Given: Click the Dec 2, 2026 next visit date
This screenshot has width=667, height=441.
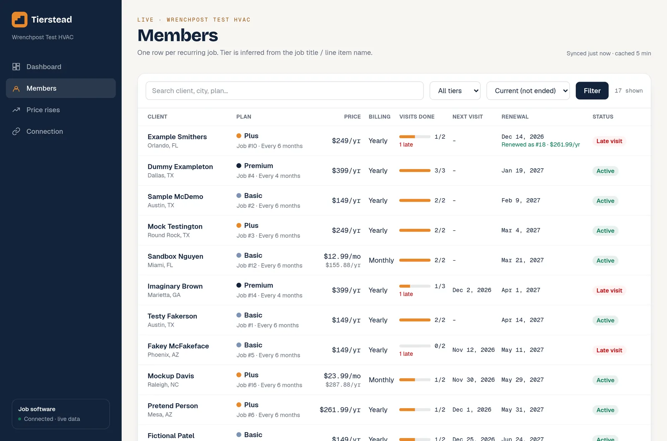Looking at the screenshot, I should click(472, 290).
